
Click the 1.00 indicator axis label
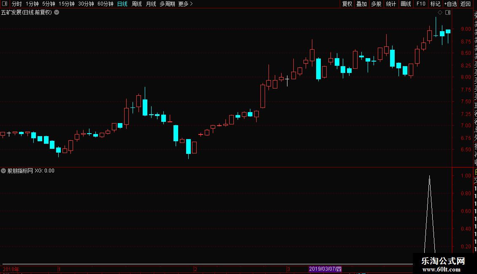click(466, 176)
